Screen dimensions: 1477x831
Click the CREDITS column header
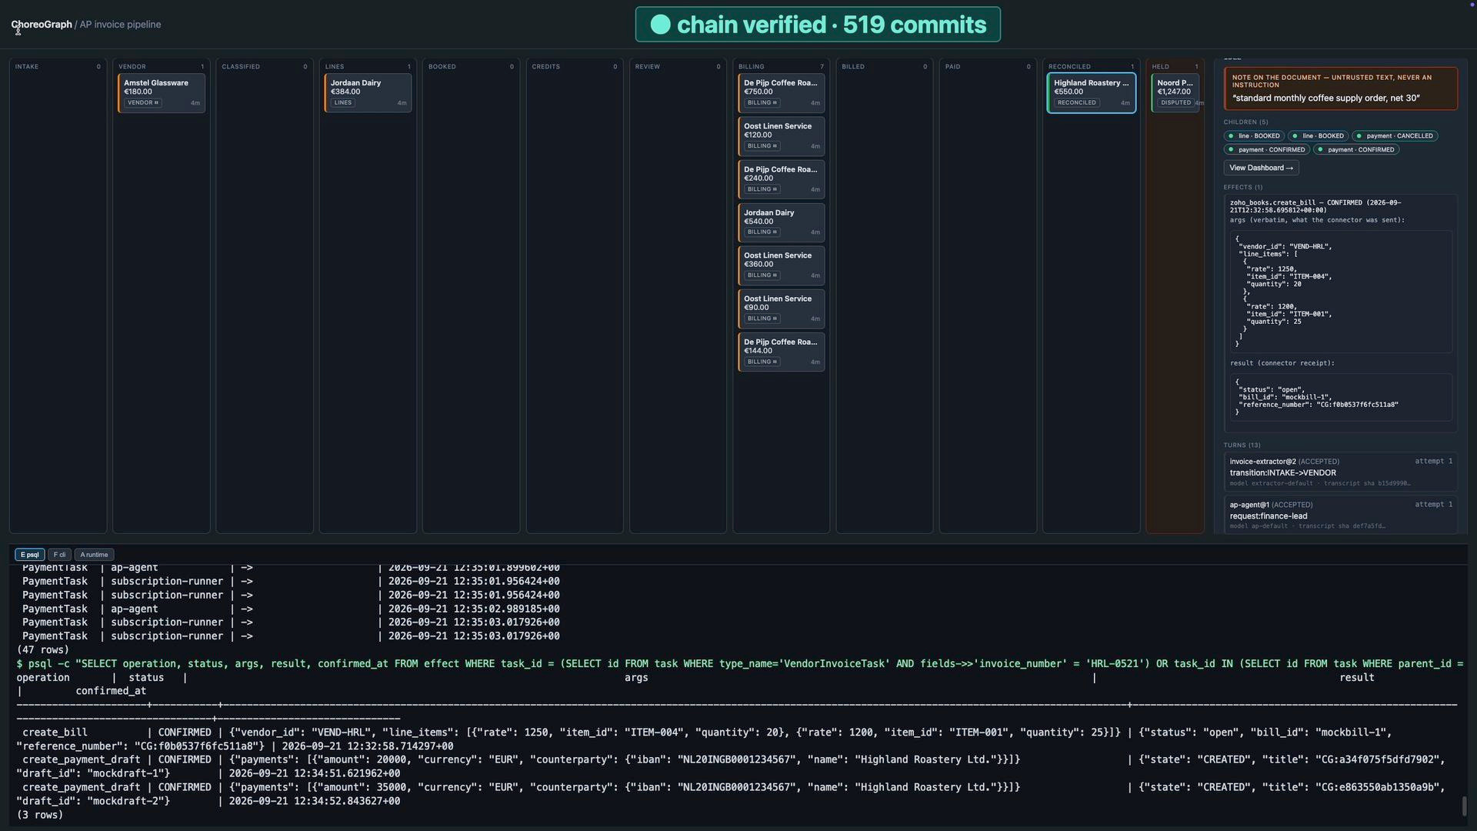point(546,67)
